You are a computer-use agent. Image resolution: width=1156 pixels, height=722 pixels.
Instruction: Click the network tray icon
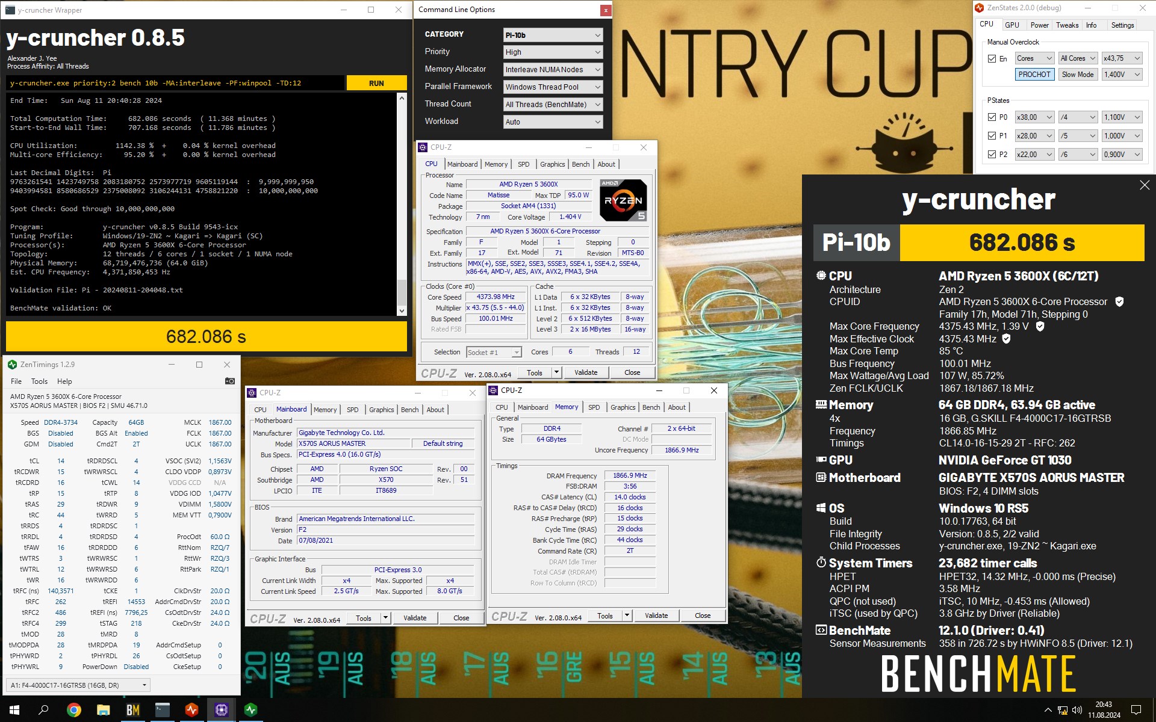1063,710
